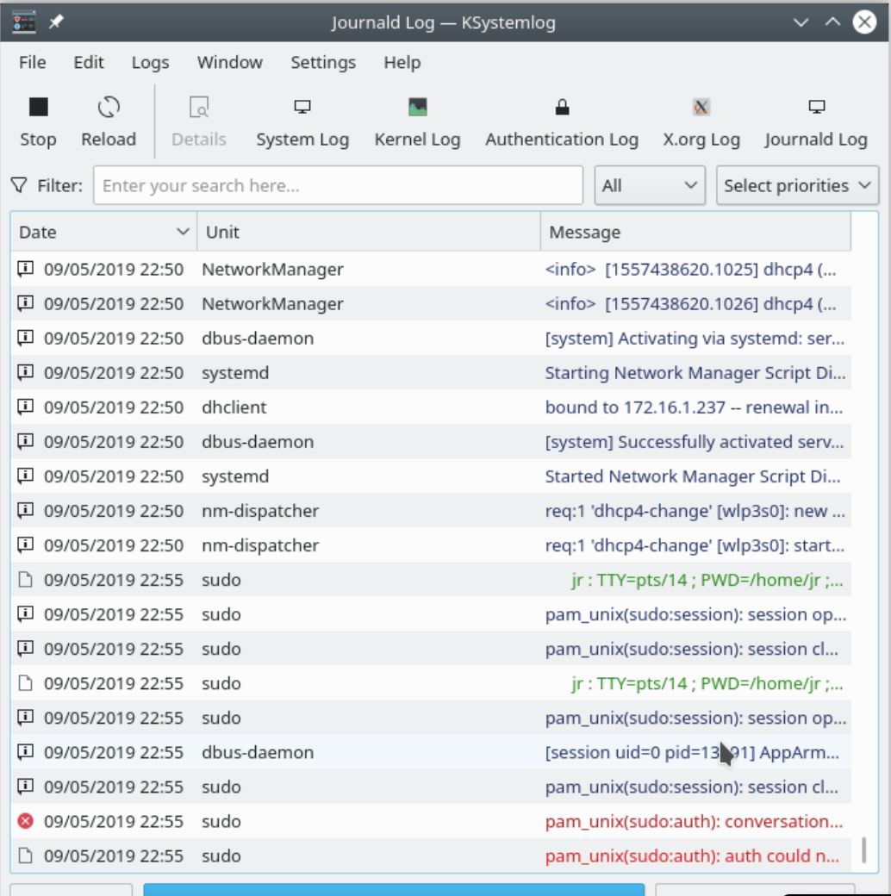Click the blue progress bar at the bottom

[394, 890]
